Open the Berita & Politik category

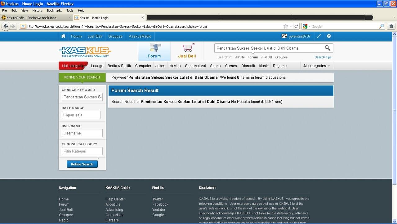[x=119, y=66]
